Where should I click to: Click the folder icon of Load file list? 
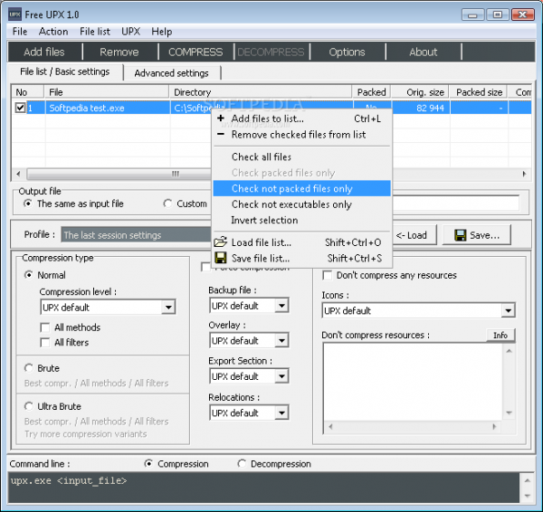(221, 242)
